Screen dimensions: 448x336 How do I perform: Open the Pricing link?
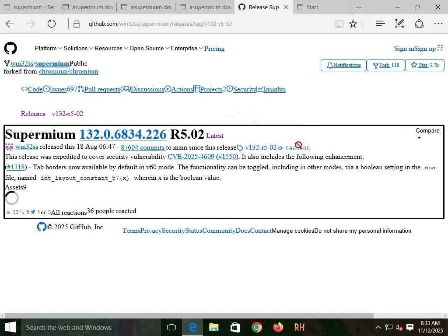point(214,49)
